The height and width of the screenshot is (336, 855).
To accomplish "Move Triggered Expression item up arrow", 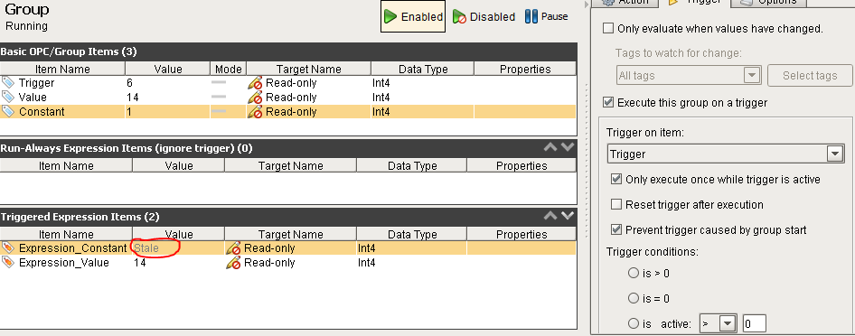I will coord(550,216).
